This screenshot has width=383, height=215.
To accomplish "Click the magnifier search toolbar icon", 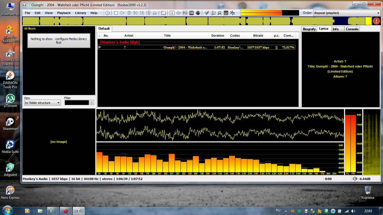I will click(x=220, y=13).
